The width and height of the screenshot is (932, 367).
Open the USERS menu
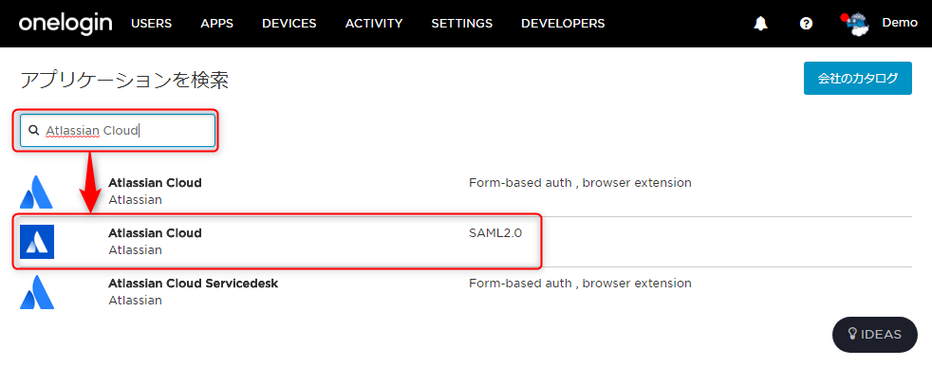coord(152,24)
